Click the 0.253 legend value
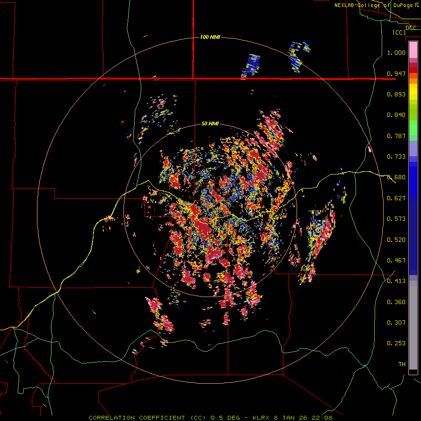Image resolution: width=421 pixels, height=421 pixels. tap(396, 343)
